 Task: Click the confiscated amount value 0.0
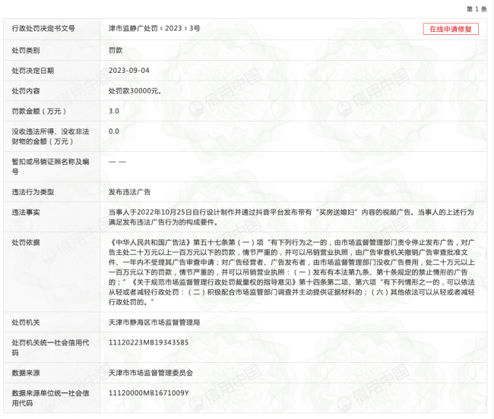[114, 131]
